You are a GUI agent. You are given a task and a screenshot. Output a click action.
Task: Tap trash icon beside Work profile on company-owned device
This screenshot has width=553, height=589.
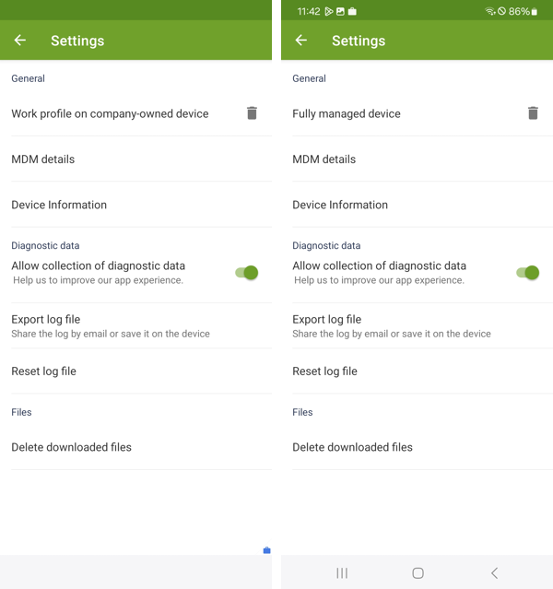click(x=252, y=113)
